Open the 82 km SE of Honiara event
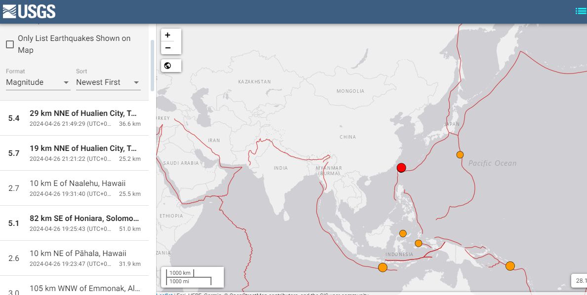 tap(74, 223)
